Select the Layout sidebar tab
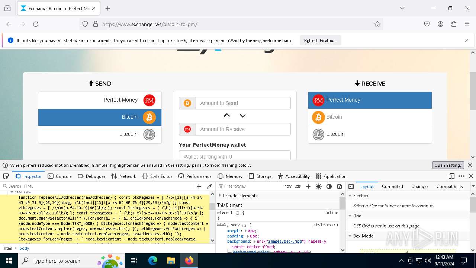The width and height of the screenshot is (476, 268). tap(367, 186)
